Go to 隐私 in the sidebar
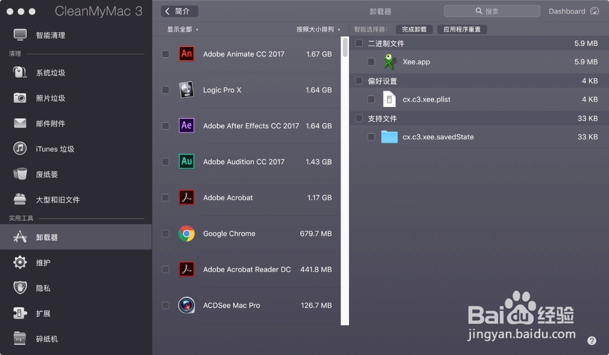This screenshot has width=609, height=355. (x=76, y=288)
